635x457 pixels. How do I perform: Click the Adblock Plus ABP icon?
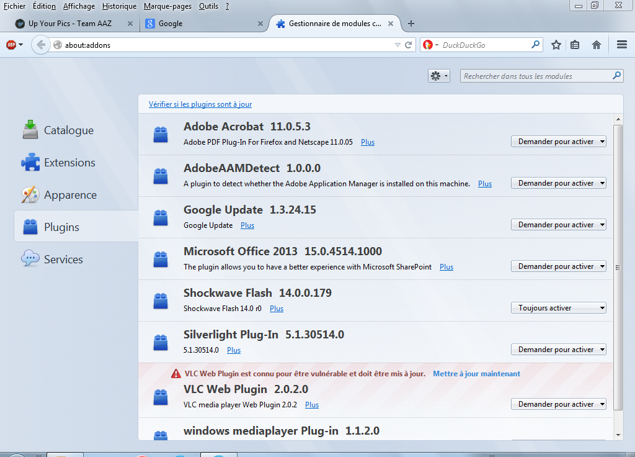[x=11, y=45]
